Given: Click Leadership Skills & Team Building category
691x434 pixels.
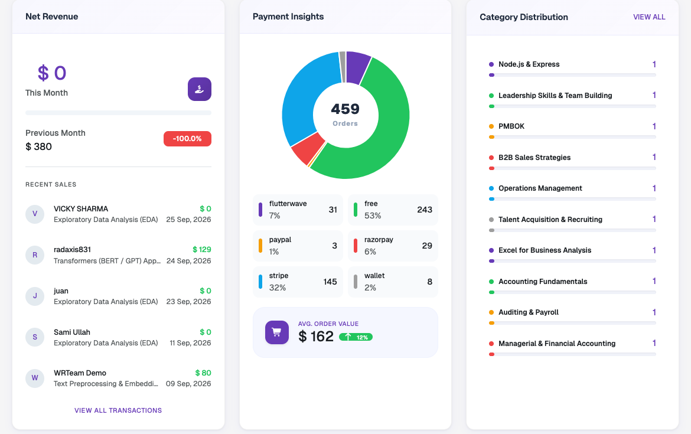Looking at the screenshot, I should 555,96.
